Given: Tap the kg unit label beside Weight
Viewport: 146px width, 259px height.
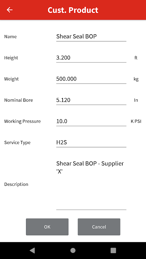Looking at the screenshot, I should [x=136, y=79].
